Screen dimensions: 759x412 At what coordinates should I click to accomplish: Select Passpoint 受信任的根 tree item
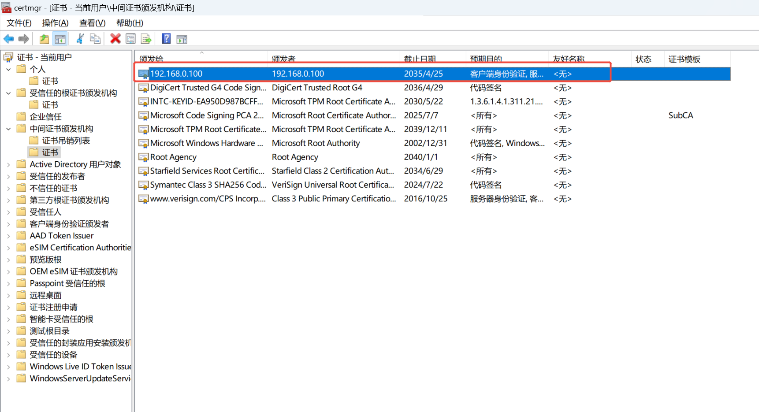click(67, 283)
